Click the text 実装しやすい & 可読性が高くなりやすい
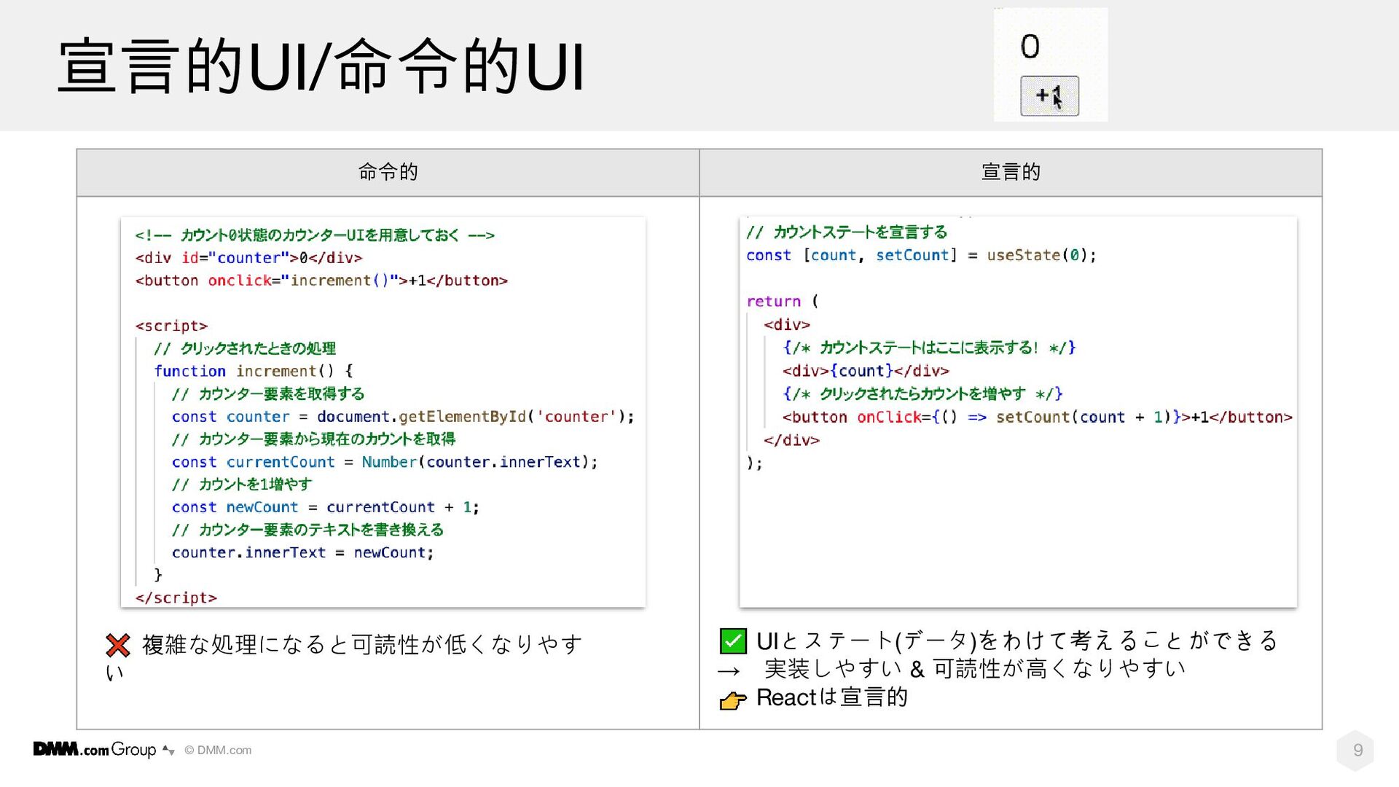This screenshot has height=787, width=1399. [975, 668]
